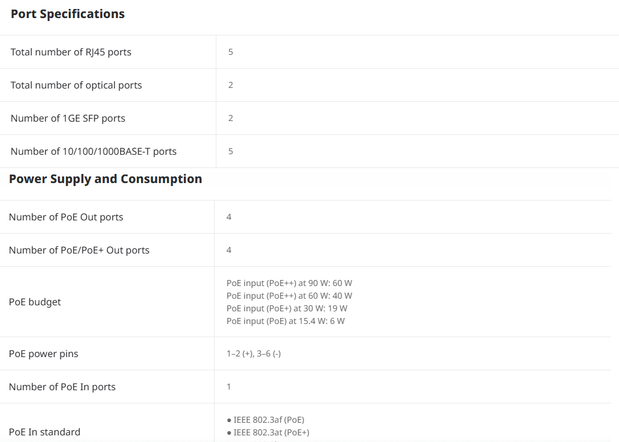Viewport: 619px width, 442px height.
Task: Select the PoE budget label
Action: [35, 302]
